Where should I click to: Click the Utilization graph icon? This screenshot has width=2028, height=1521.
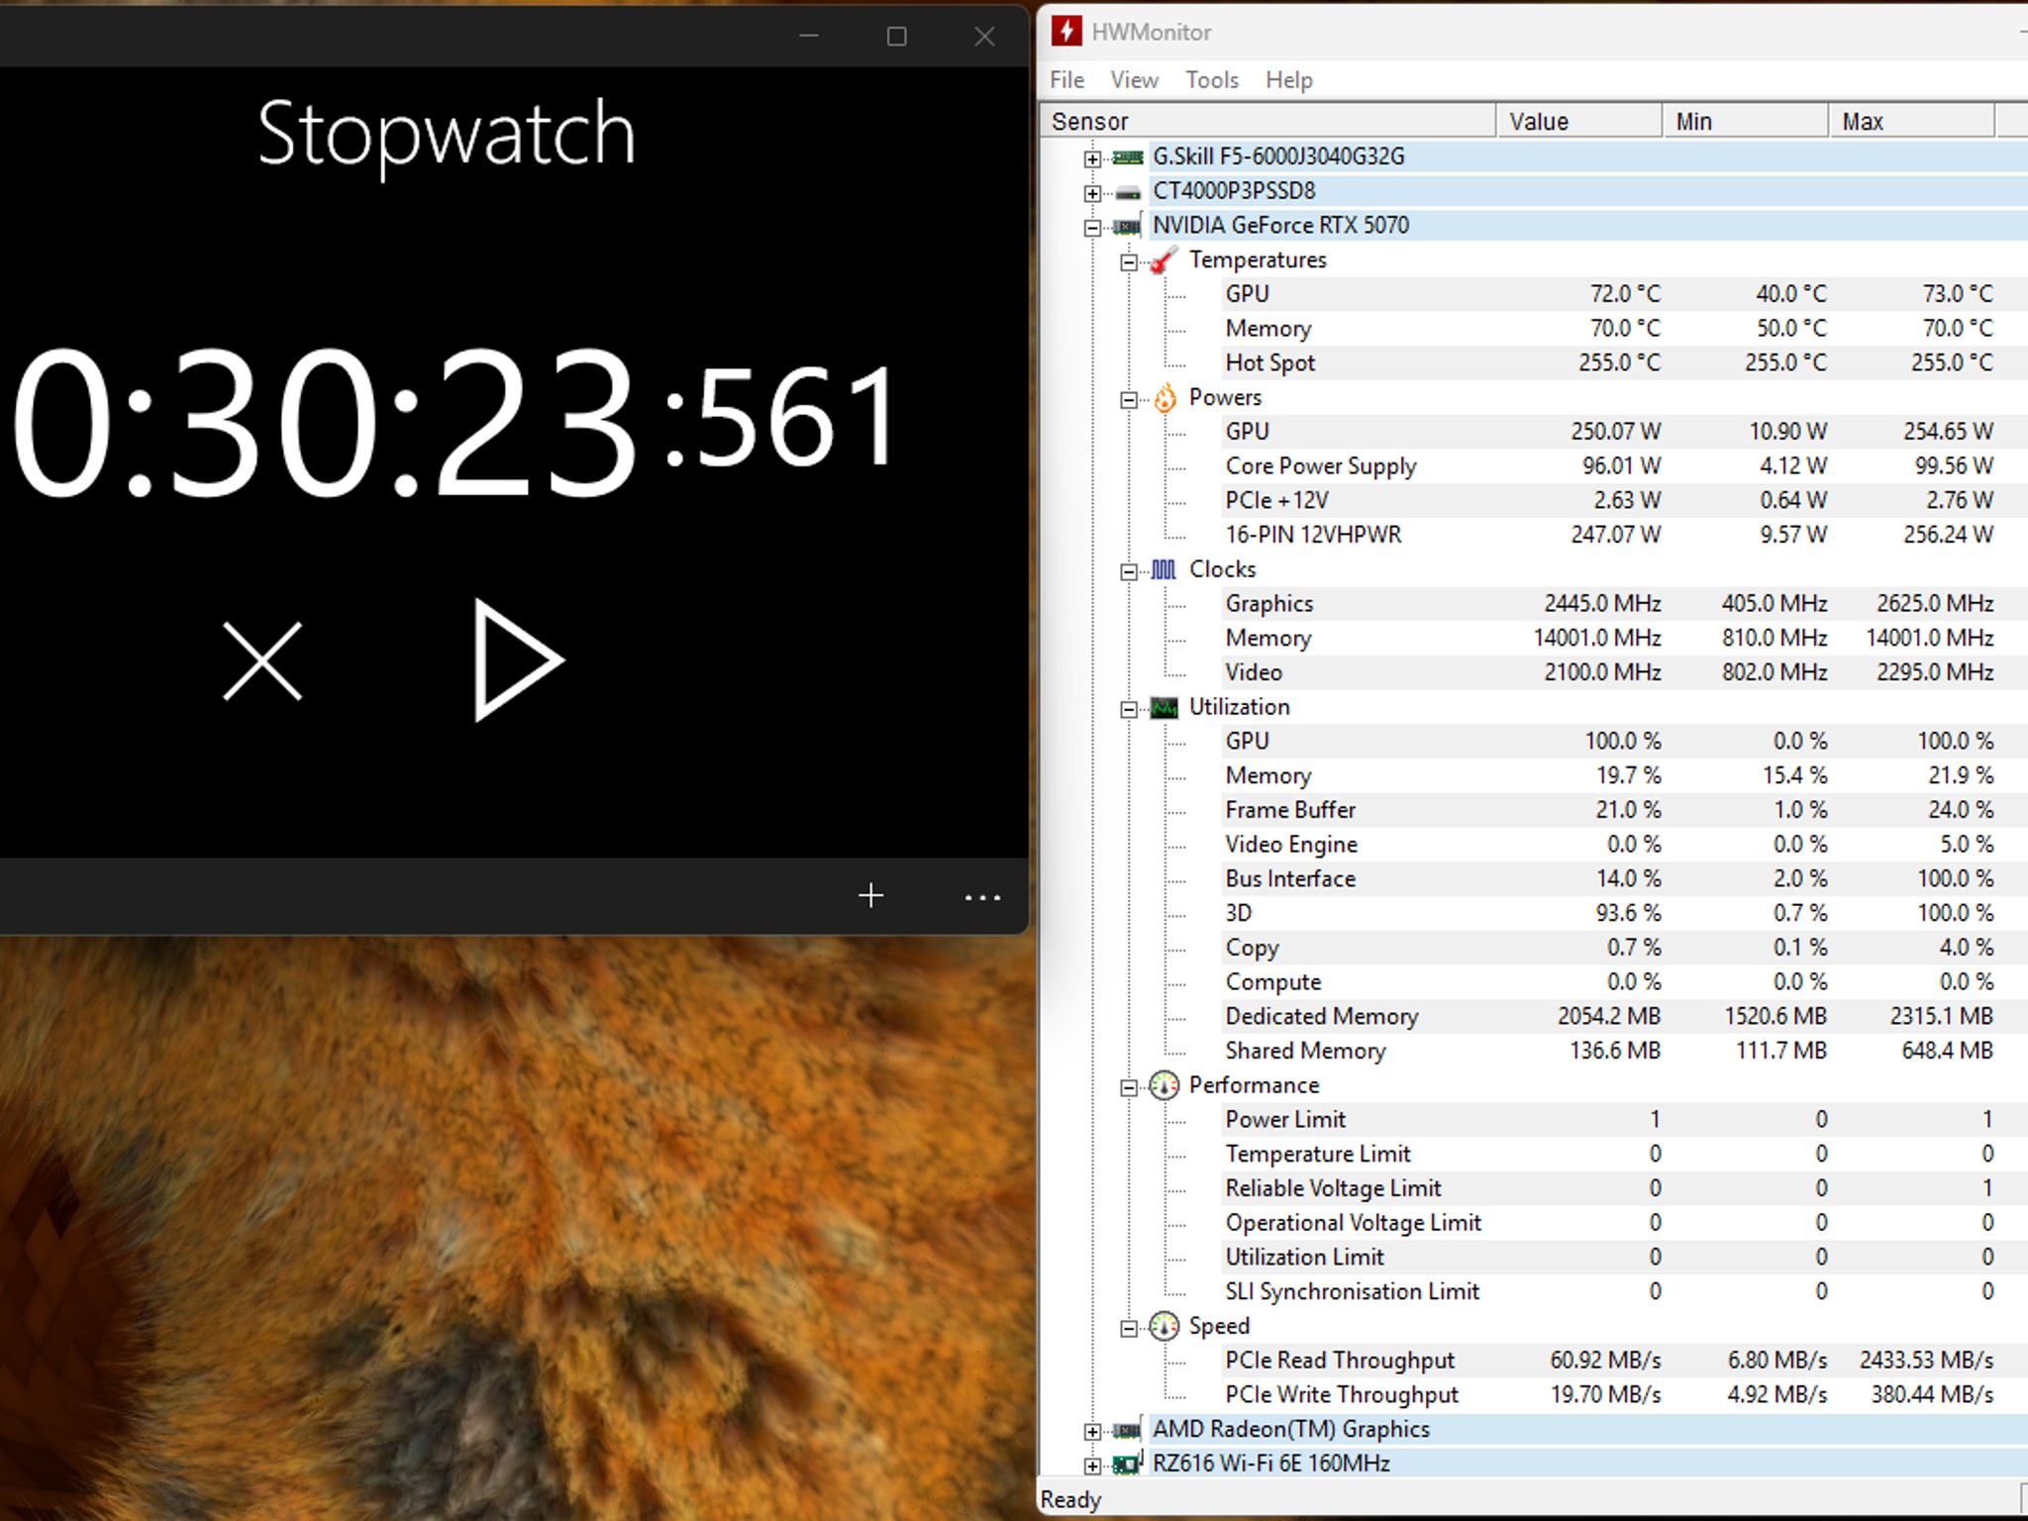pos(1165,708)
